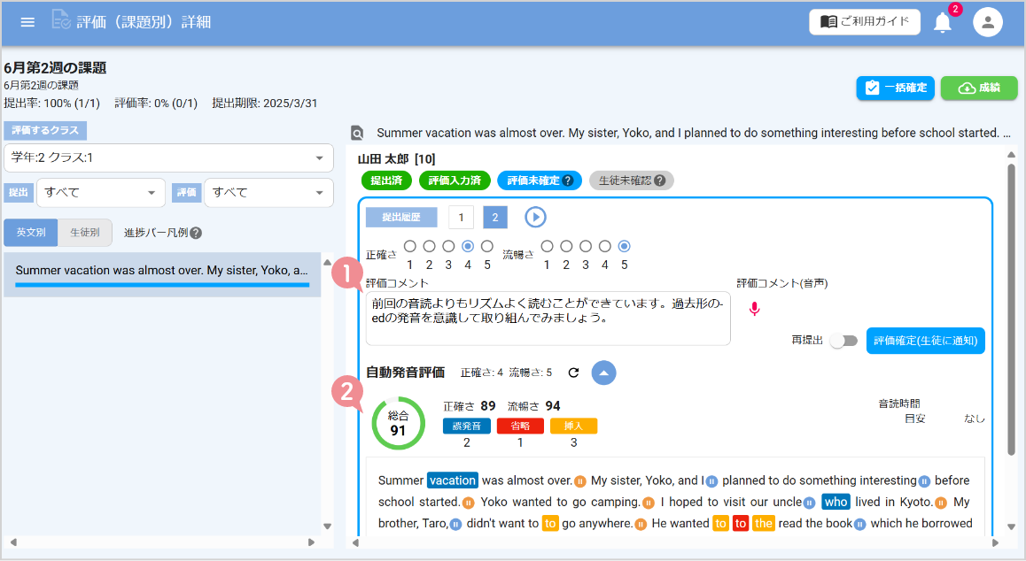Click pause marker after 'go anywhere.'
Image resolution: width=1026 pixels, height=561 pixels.
click(x=641, y=525)
